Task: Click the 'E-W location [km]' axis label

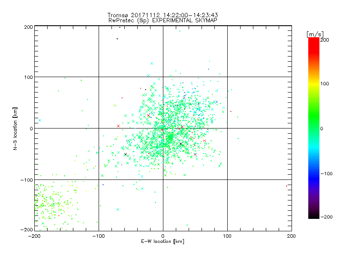Action: 162,242
